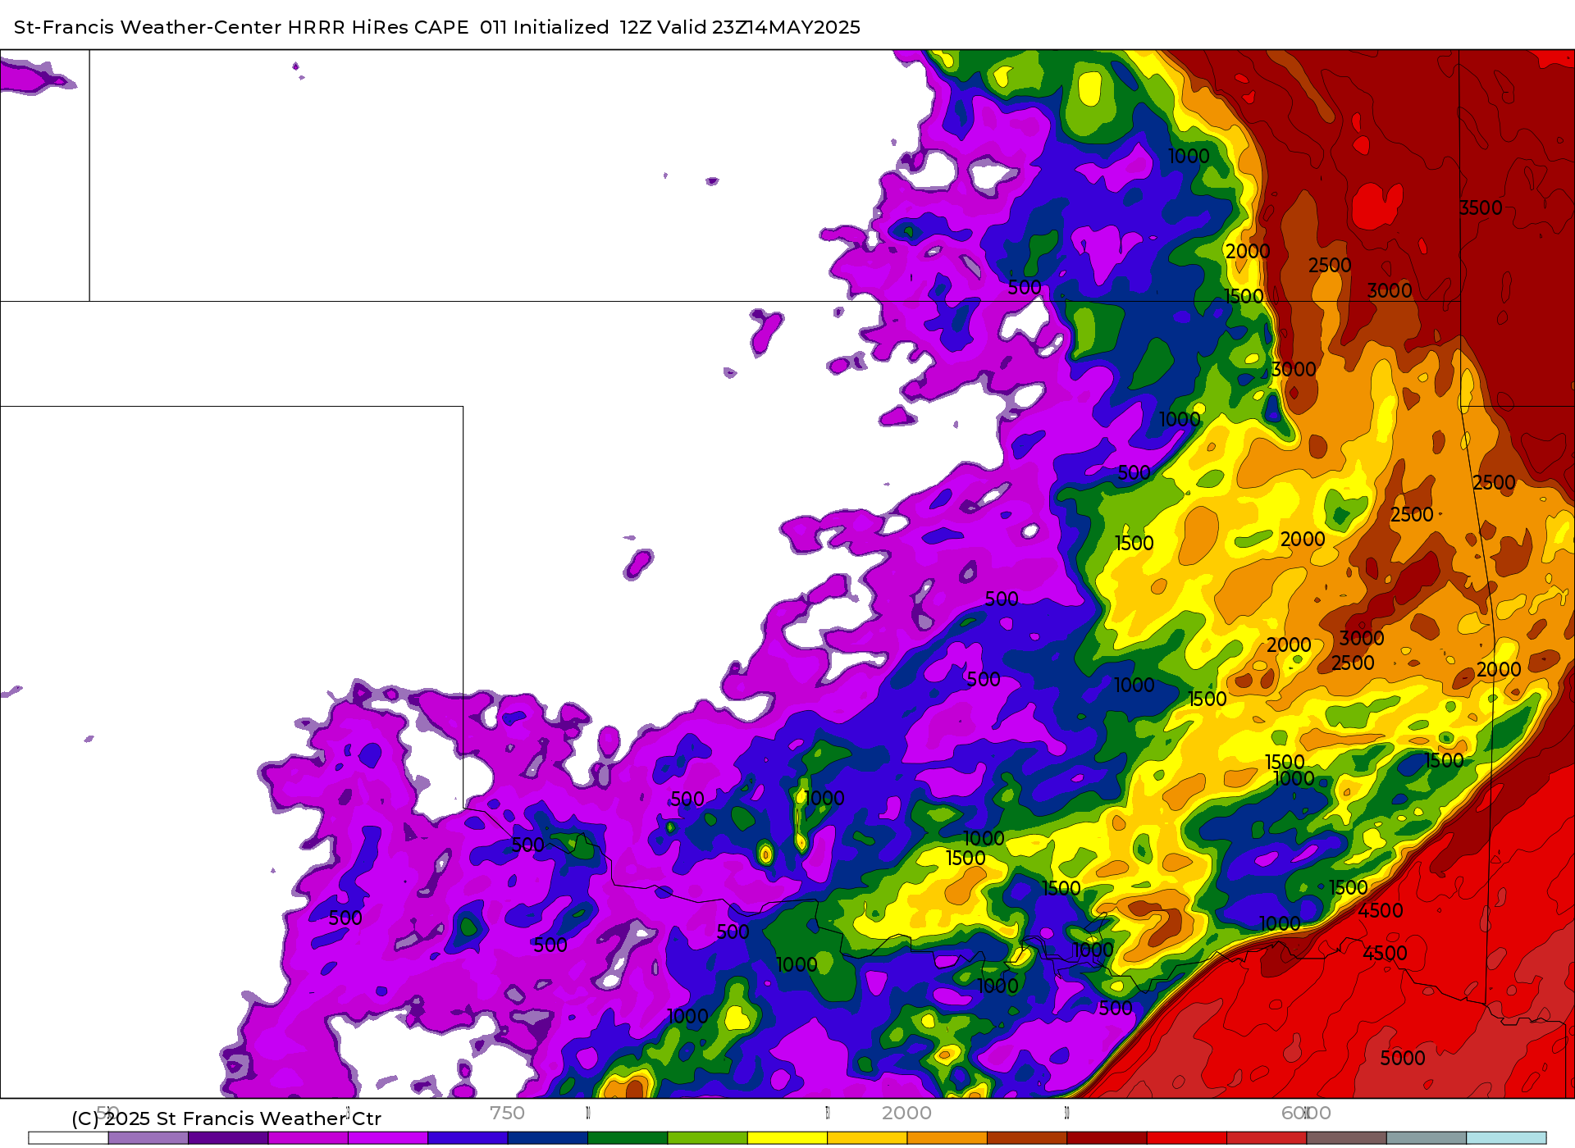
Task: Pick the light green legend swatch
Action: point(708,1138)
